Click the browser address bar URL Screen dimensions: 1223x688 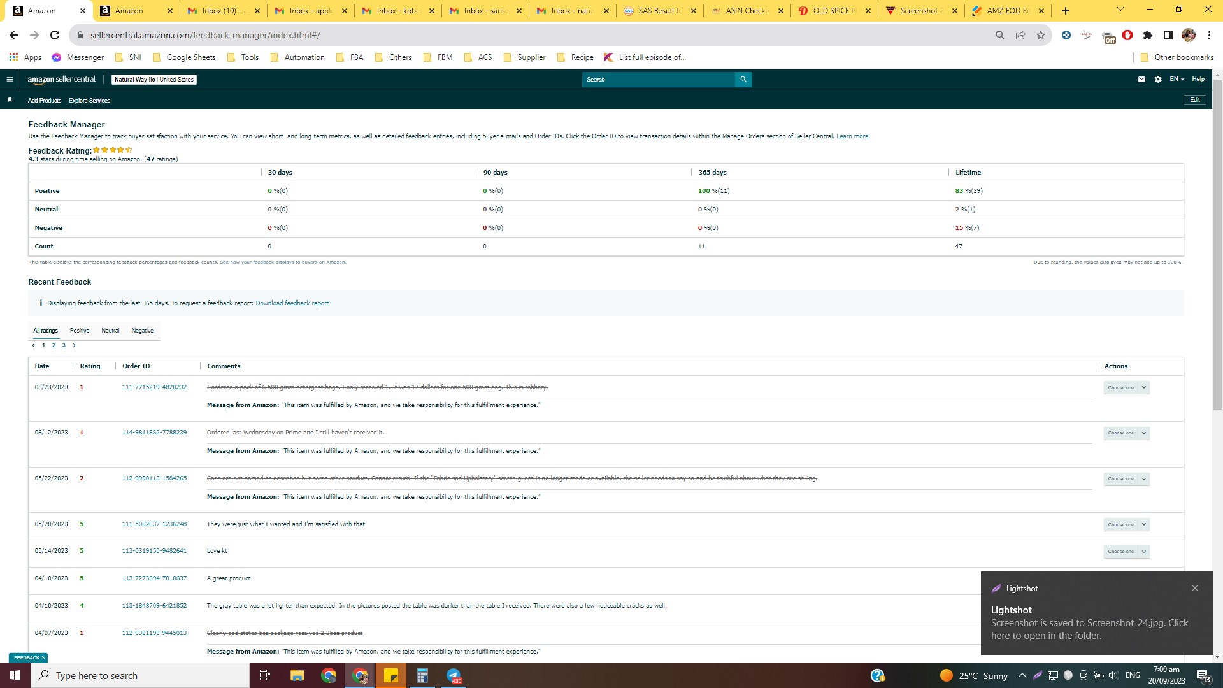[x=205, y=35]
